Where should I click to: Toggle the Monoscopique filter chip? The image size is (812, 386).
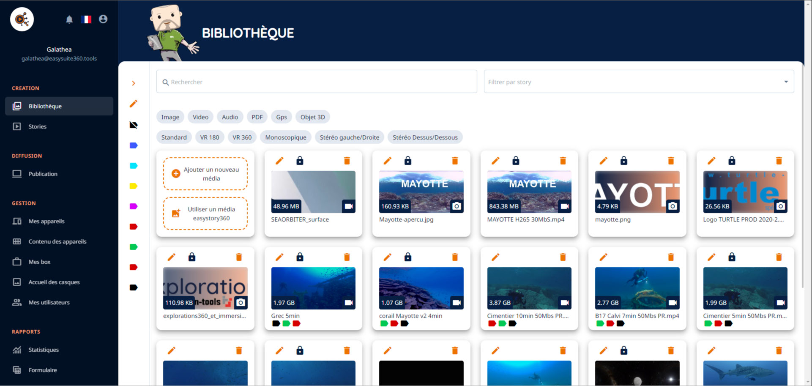pos(286,137)
